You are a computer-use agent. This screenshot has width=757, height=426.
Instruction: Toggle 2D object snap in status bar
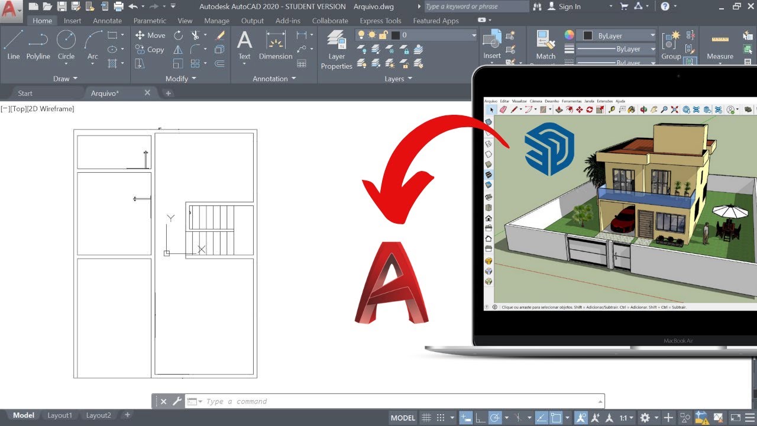[555, 418]
